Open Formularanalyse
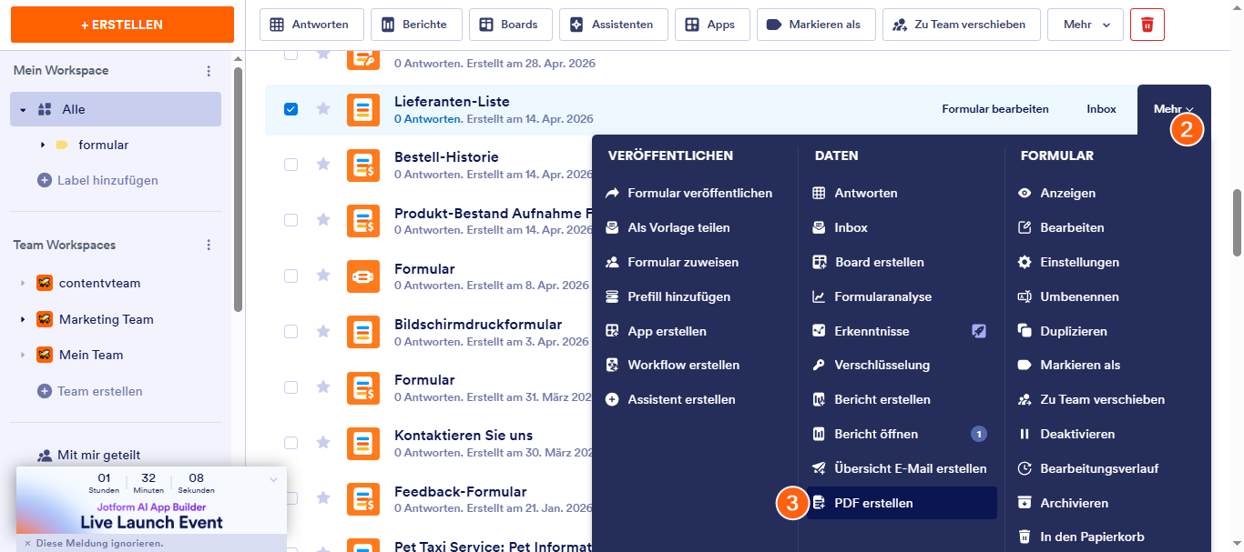Image resolution: width=1244 pixels, height=552 pixels. coord(872,296)
